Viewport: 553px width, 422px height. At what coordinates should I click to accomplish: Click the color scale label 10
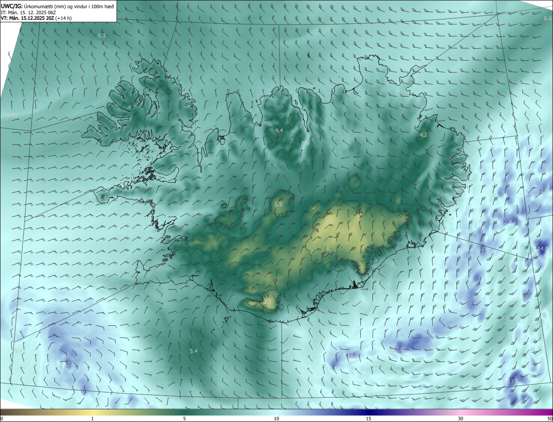(x=276, y=419)
